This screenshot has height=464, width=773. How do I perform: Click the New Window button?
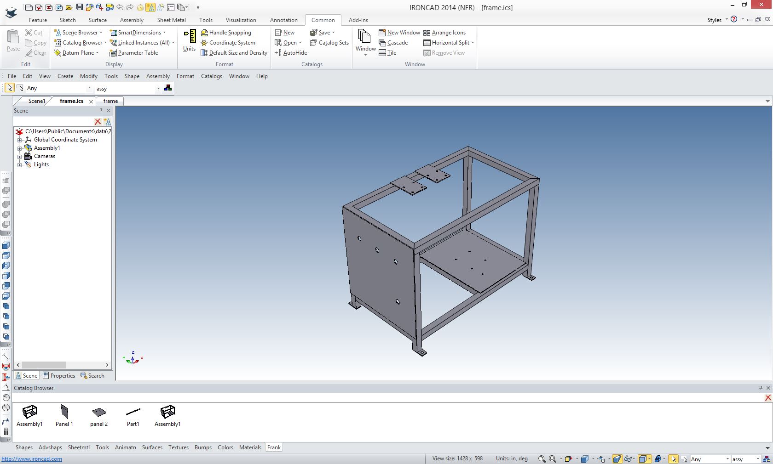click(x=399, y=32)
